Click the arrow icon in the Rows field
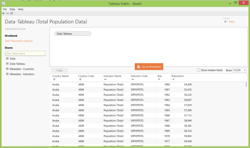 tap(245, 70)
